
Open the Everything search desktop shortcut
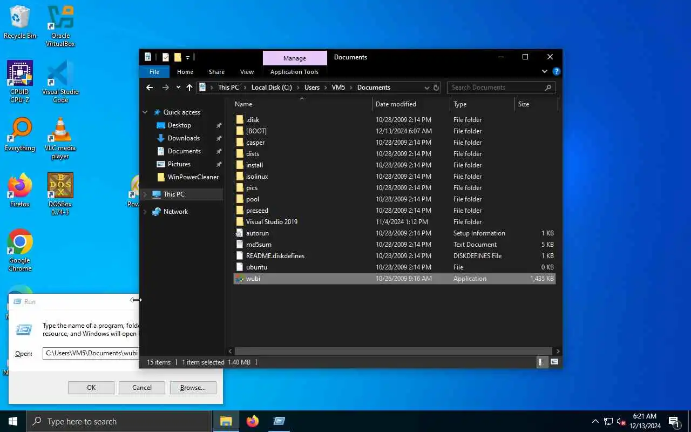point(20,134)
